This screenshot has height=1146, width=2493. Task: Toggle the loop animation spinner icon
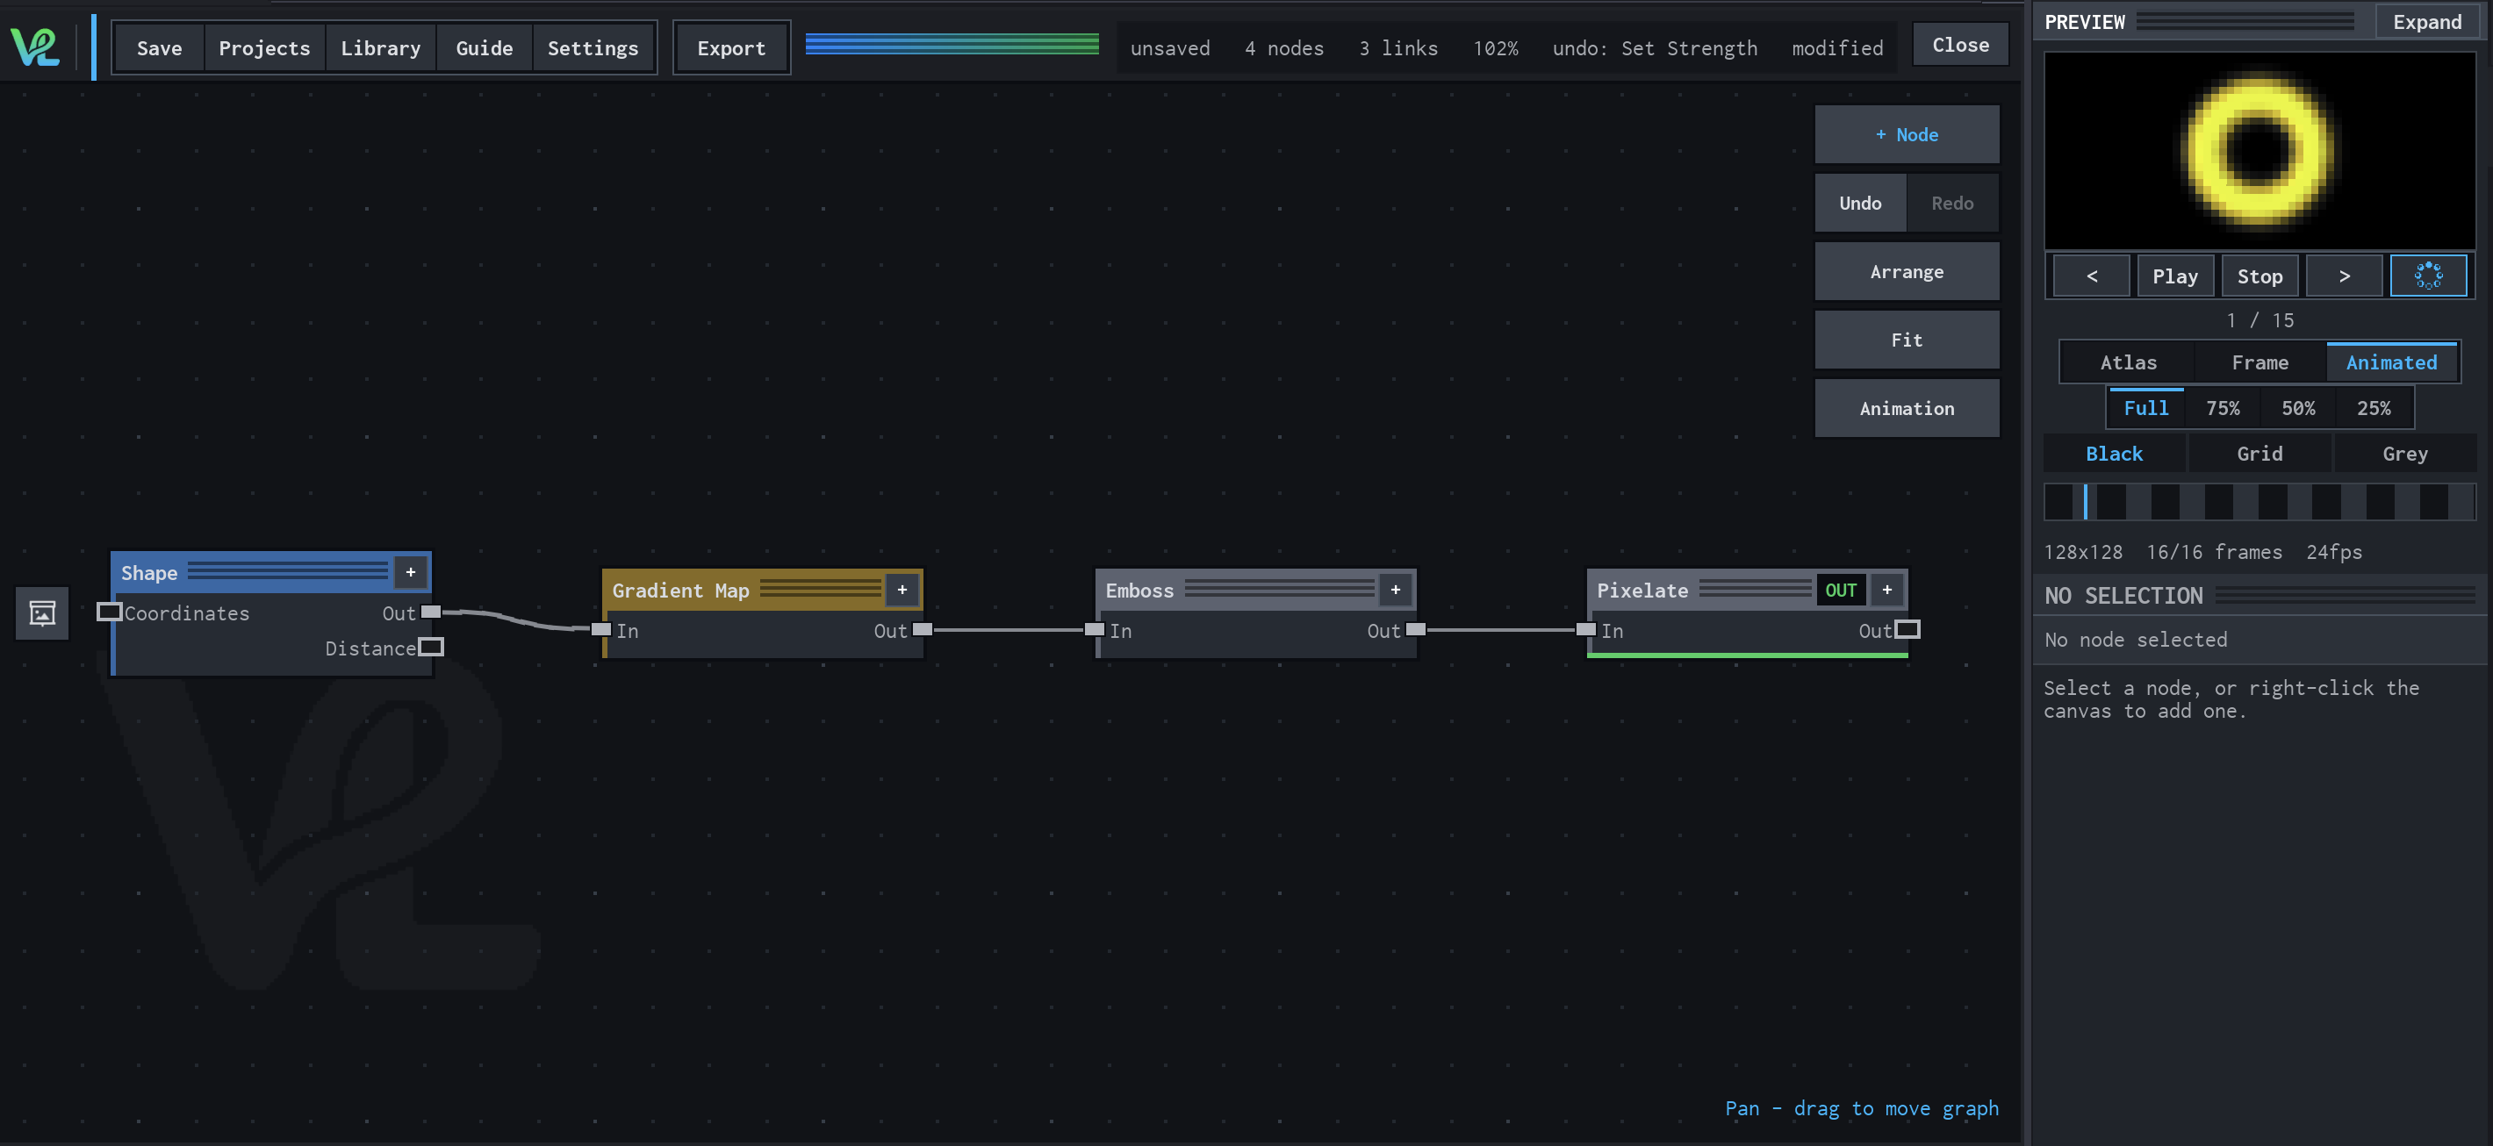point(2427,276)
